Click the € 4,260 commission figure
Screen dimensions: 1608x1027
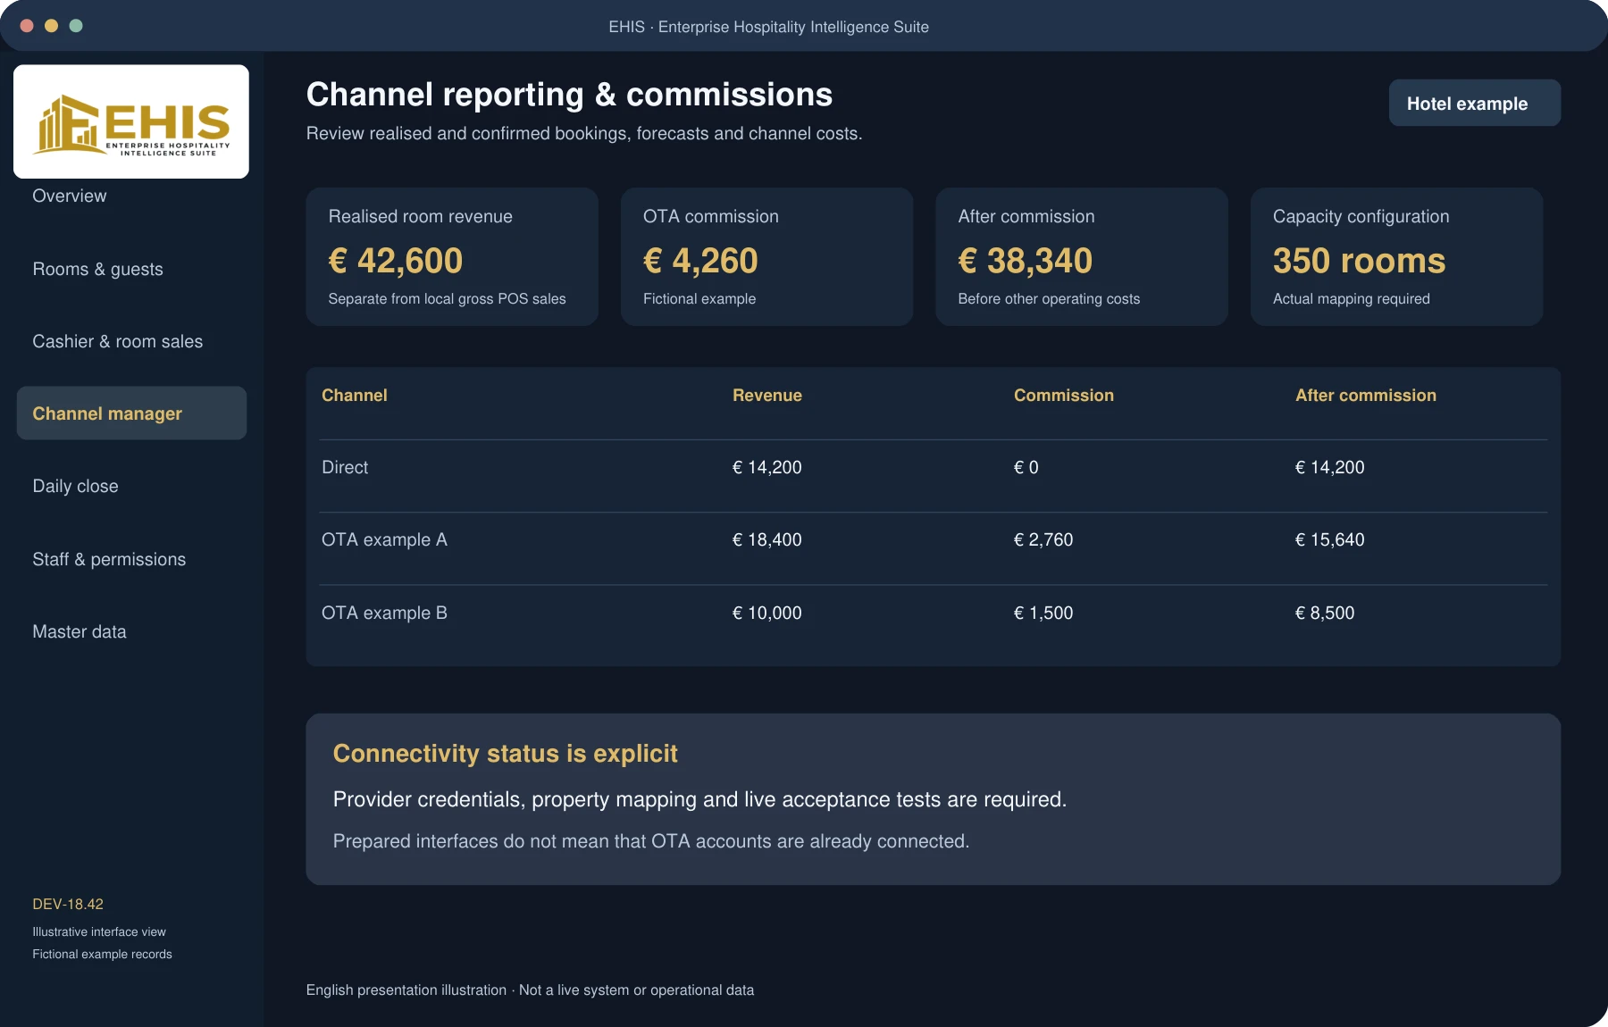[x=700, y=261]
